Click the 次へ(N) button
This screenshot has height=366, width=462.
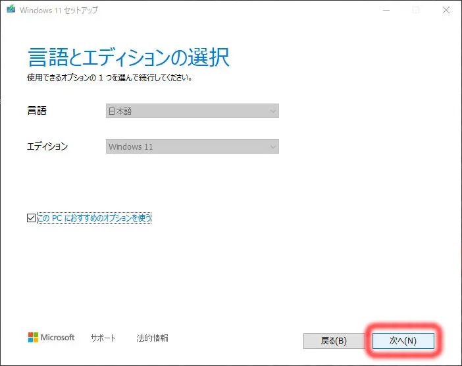click(x=403, y=341)
